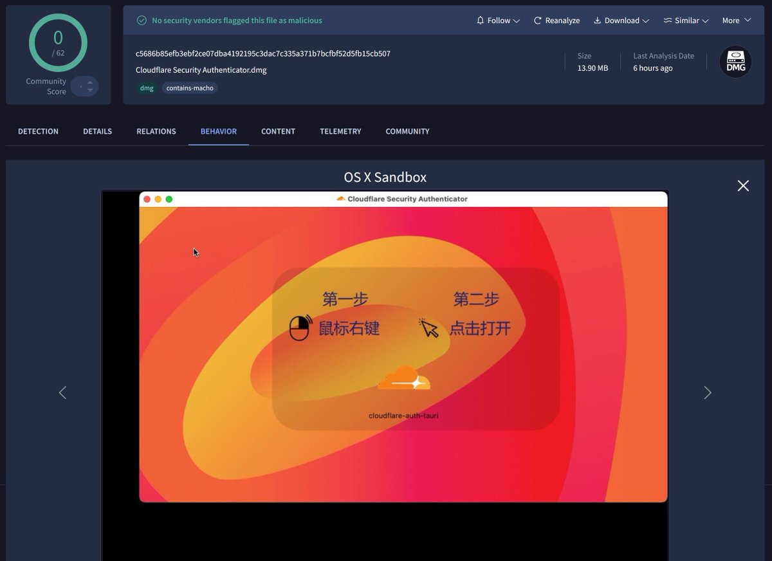The image size is (772, 561).
Task: Show the next sandbox screenshot
Action: 708,392
